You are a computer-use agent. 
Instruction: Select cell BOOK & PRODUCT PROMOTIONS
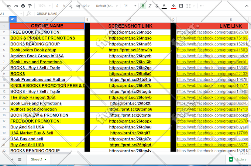pyautogui.click(x=47, y=38)
